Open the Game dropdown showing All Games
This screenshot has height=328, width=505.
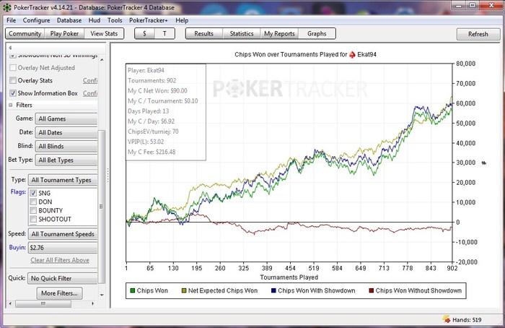pyautogui.click(x=66, y=118)
